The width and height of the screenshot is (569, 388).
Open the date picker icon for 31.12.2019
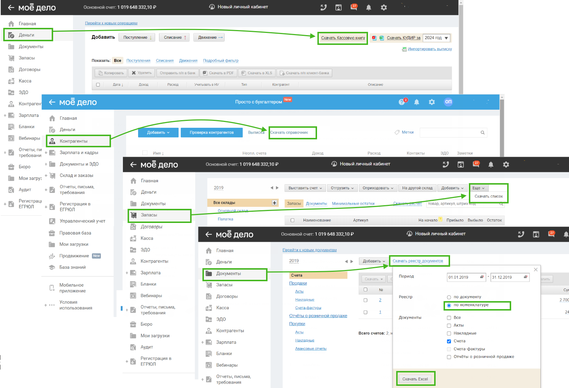point(526,277)
